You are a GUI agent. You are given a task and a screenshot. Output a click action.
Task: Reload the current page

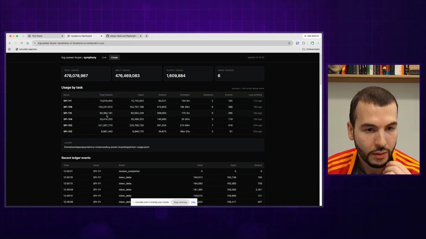tap(22, 43)
